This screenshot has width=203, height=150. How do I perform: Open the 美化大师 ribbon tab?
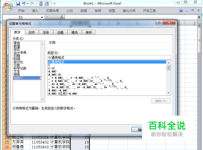point(129,11)
